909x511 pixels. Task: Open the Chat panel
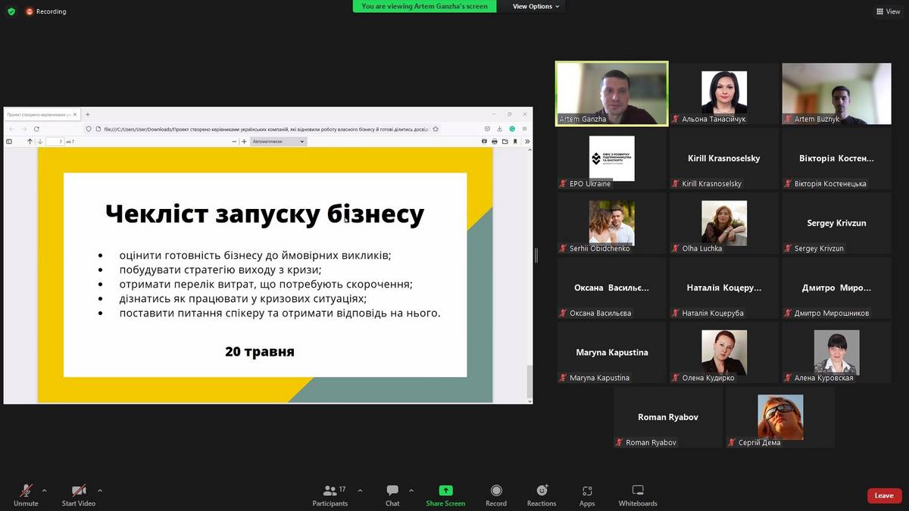(392, 495)
